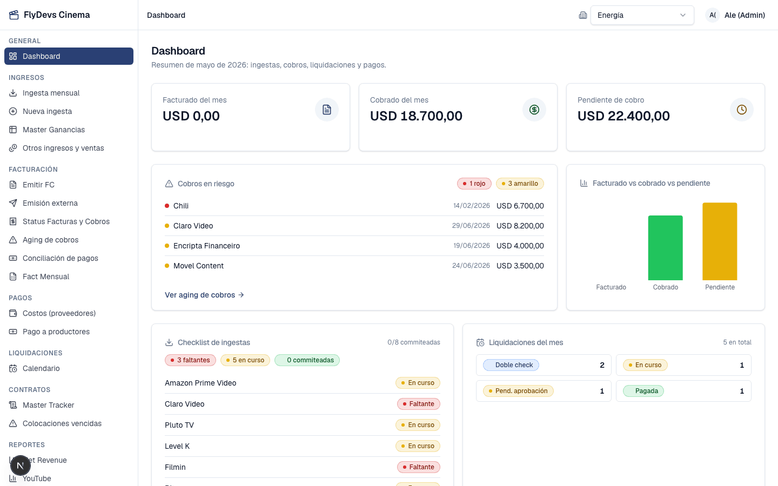778x486 pixels.
Task: Click the warning triangle icon beside Cobros en riesgo
Action: click(x=169, y=184)
